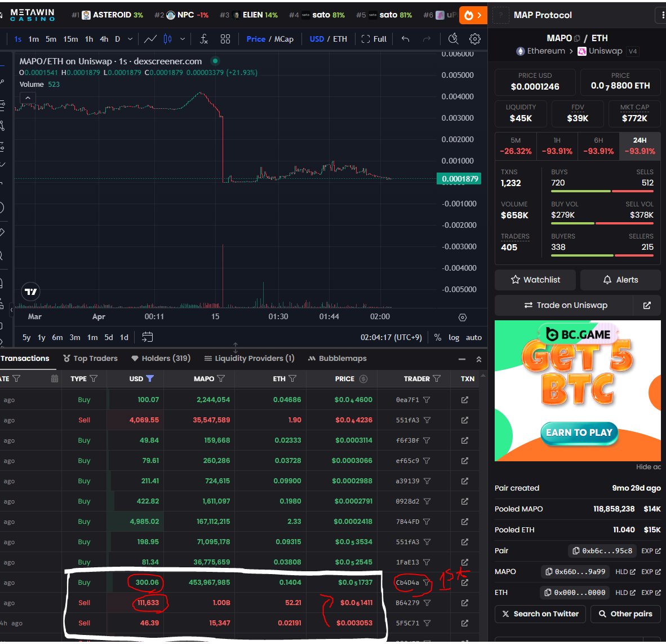Open MAPO EXP explorer link
Viewport: 666px width, 644px height.
[651, 572]
